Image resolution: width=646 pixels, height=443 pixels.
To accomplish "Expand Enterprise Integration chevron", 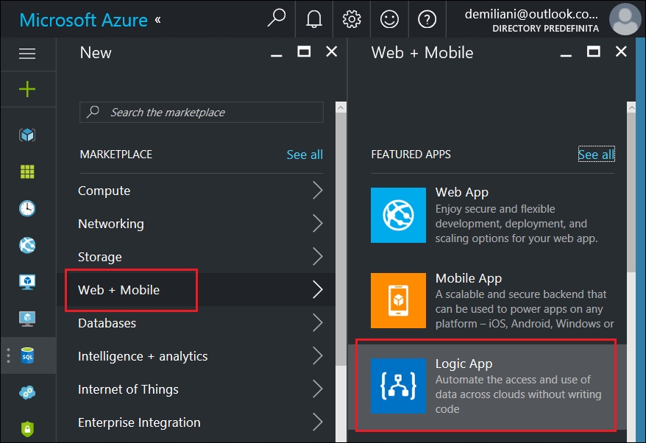I will [317, 422].
